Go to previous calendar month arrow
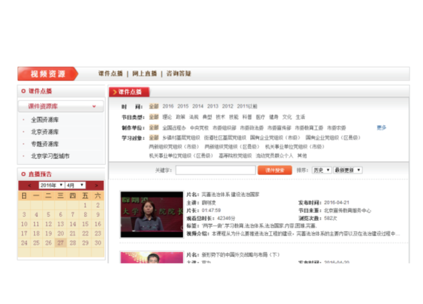Screen dimensions: 423x304 click(x=29, y=186)
